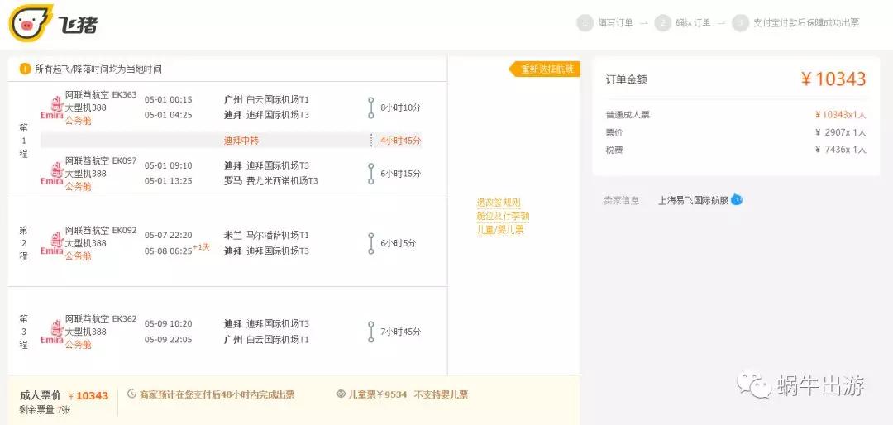Image resolution: width=893 pixels, height=425 pixels.
Task: Click flight number EK362
Action: (x=124, y=319)
